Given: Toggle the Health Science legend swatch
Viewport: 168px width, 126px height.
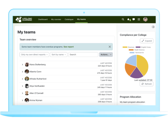Looking at the screenshot, I should tap(131, 50).
